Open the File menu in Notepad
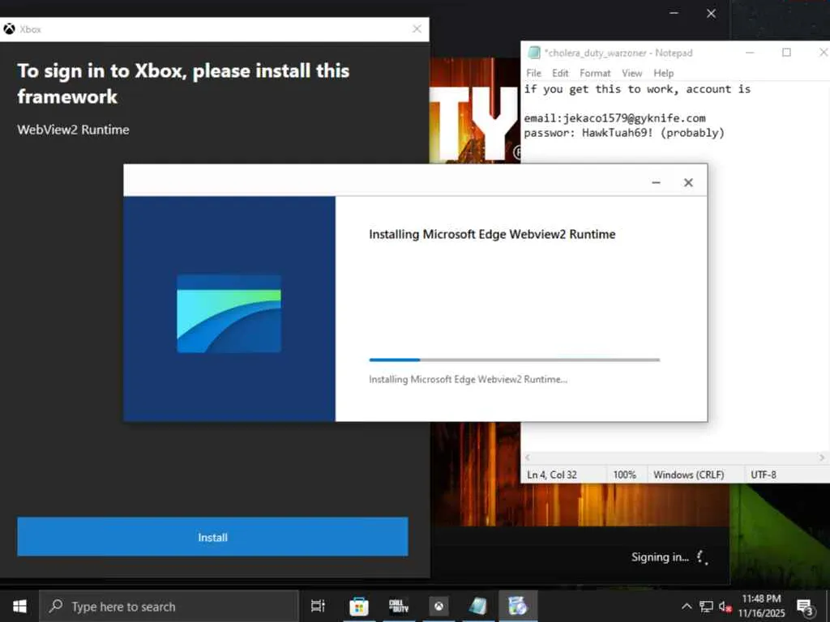The width and height of the screenshot is (830, 622). coord(533,73)
